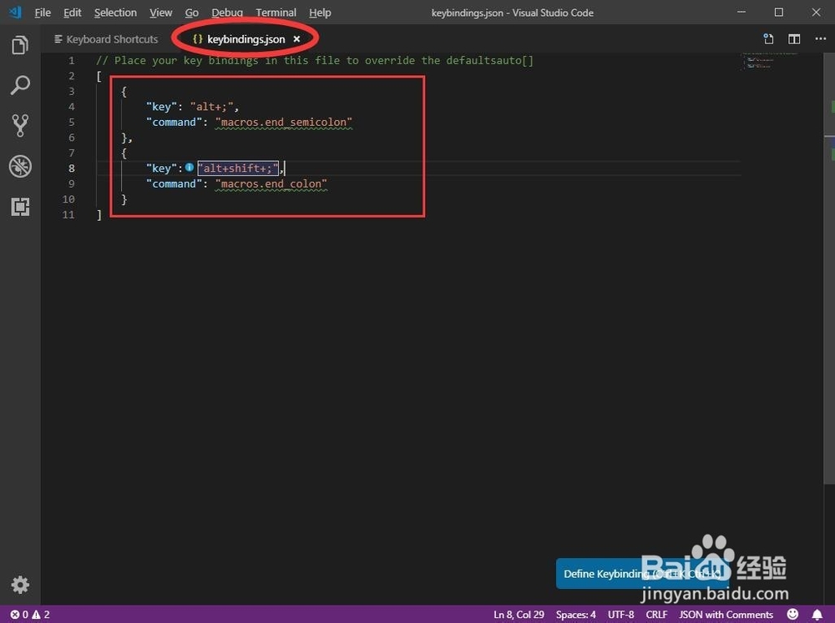The width and height of the screenshot is (835, 623).
Task: Click the closing bracket on line 11
Action: point(99,214)
